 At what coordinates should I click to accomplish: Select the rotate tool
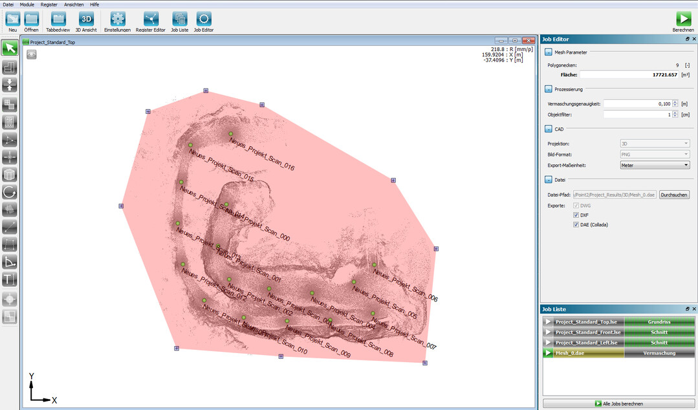(10, 192)
